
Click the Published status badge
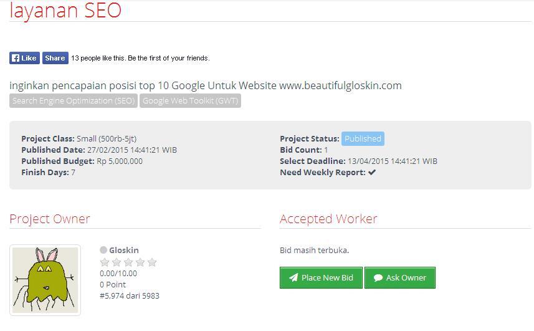[363, 138]
